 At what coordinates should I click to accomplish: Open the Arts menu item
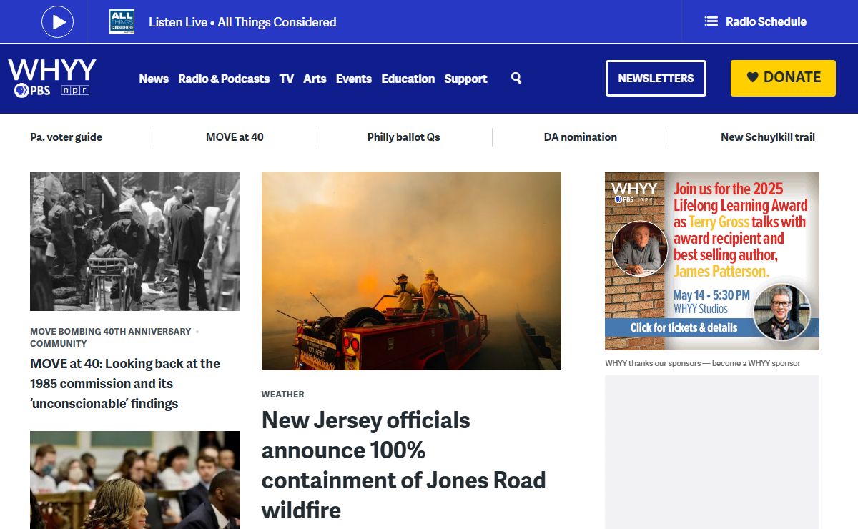click(315, 79)
